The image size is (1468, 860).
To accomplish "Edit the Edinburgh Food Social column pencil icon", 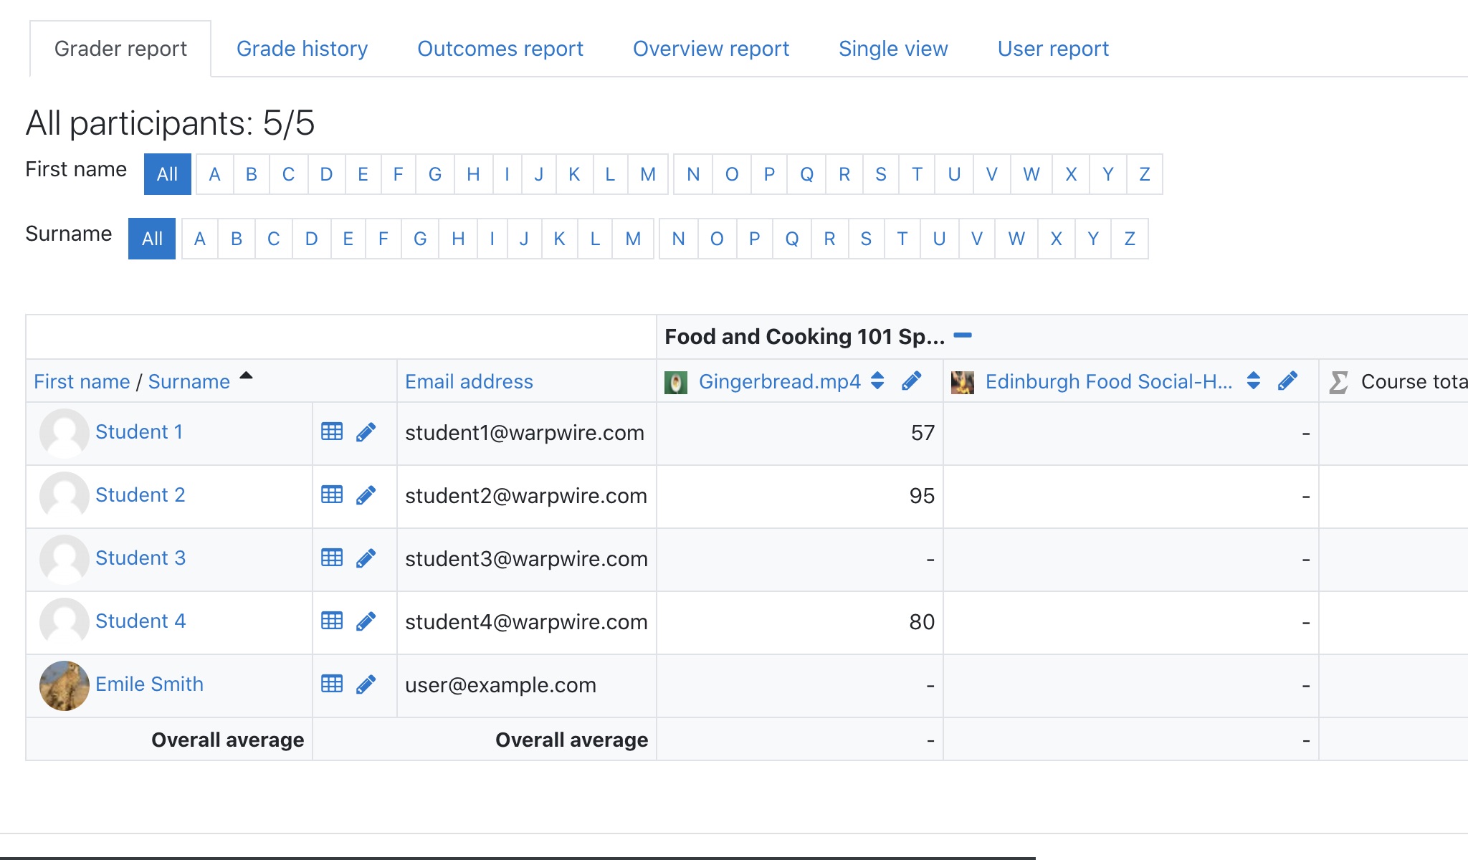I will click(1287, 381).
